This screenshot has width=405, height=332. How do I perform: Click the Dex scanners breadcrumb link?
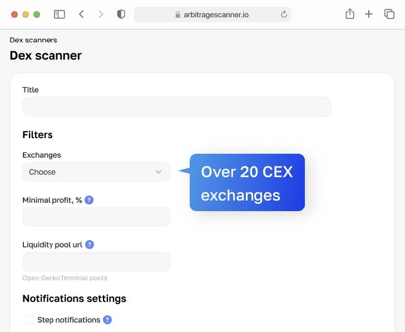[x=33, y=40]
